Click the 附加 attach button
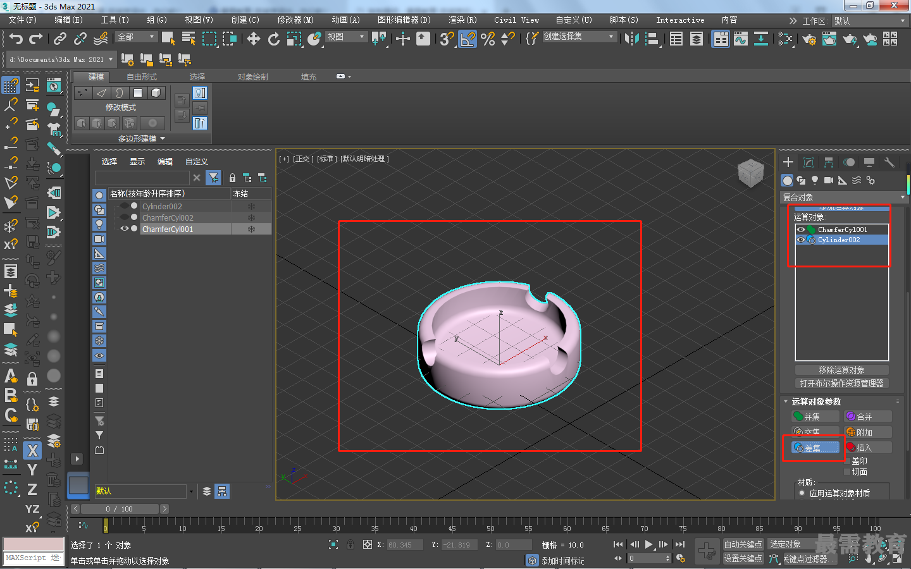This screenshot has width=911, height=569. pos(868,432)
